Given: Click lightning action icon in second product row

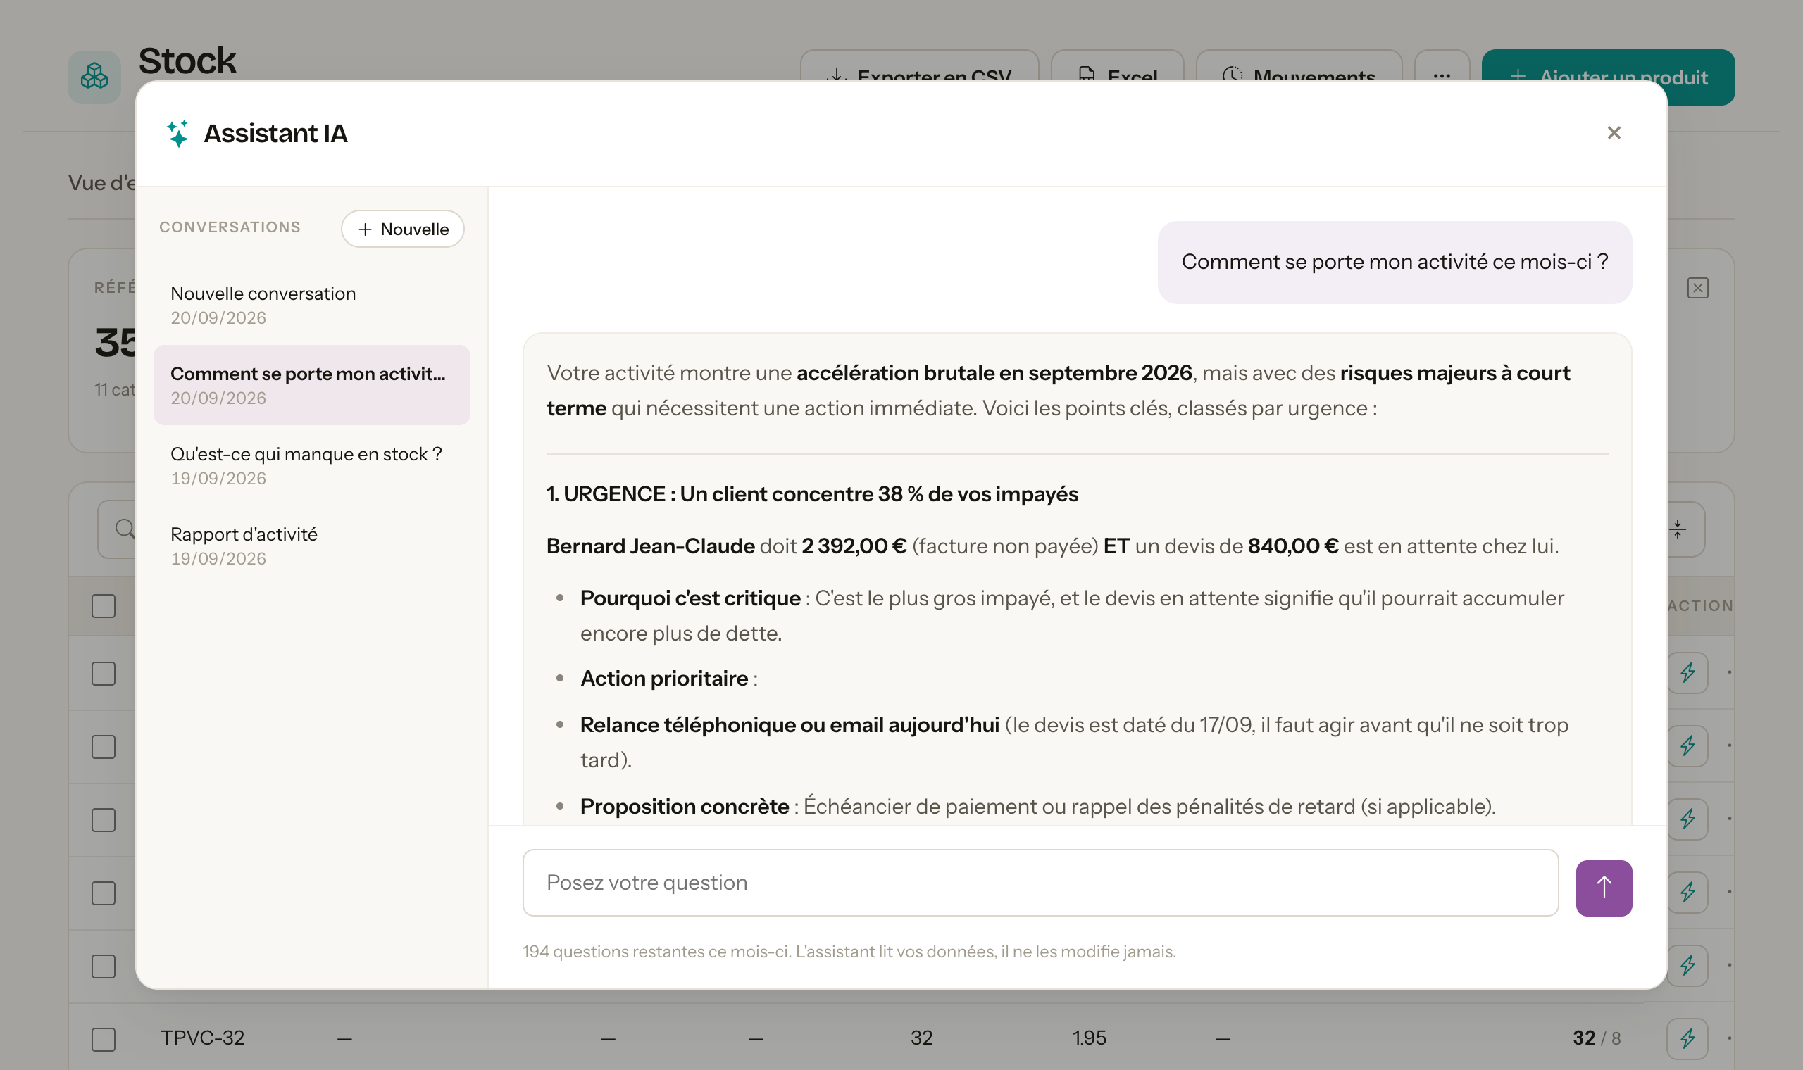Looking at the screenshot, I should [x=1687, y=745].
